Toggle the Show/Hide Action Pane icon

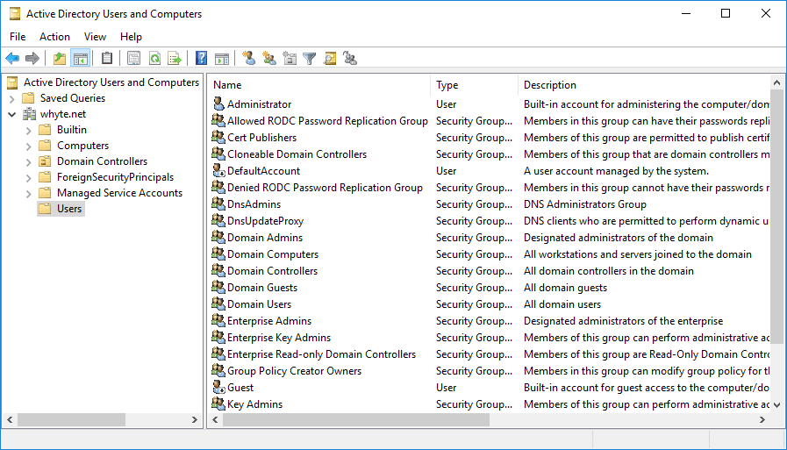click(222, 59)
